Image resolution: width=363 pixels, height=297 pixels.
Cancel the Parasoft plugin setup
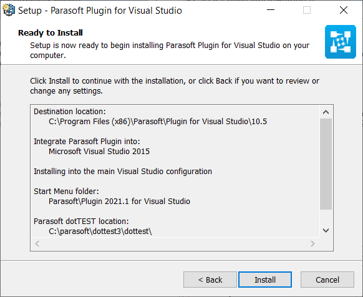[x=327, y=280]
